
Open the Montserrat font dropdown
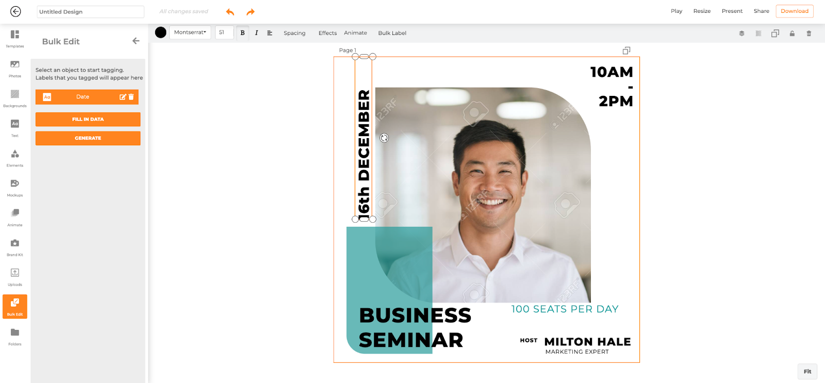coord(190,32)
